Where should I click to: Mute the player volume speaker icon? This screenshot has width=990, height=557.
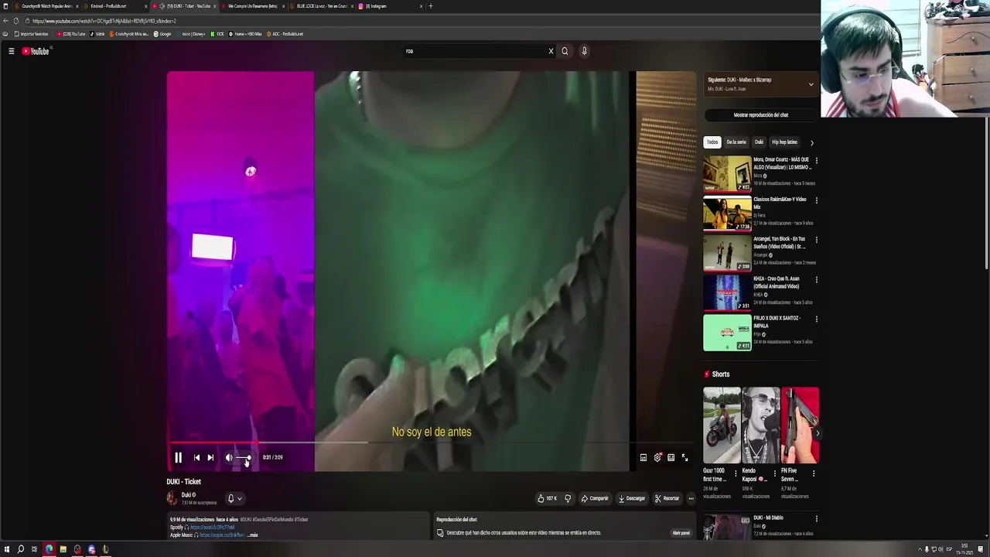[229, 457]
